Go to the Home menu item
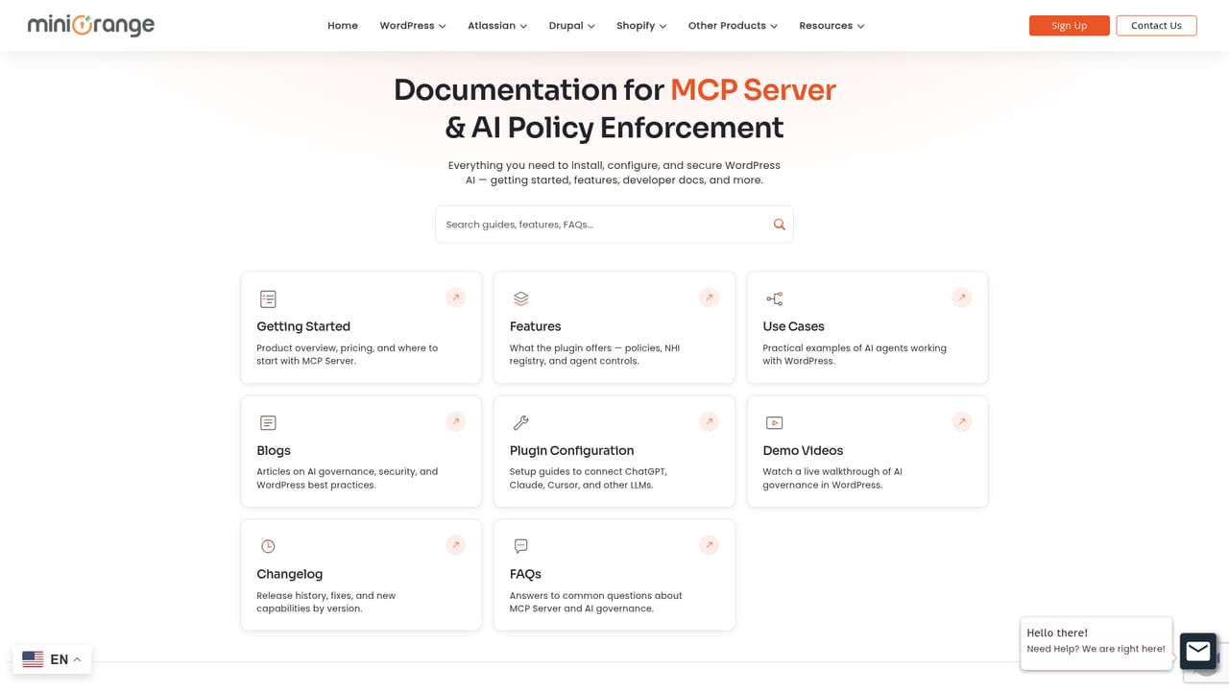 click(x=343, y=26)
